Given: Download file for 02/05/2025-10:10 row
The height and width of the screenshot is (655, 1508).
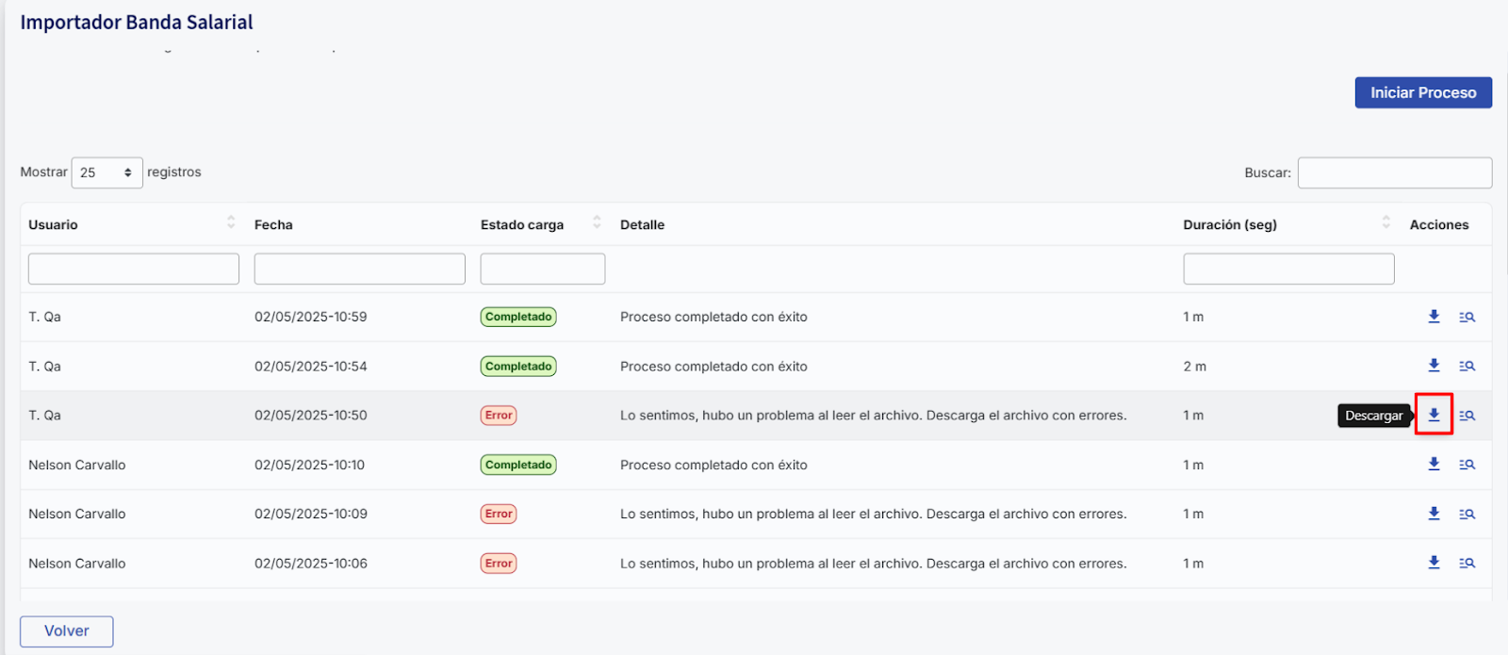Looking at the screenshot, I should (x=1434, y=465).
